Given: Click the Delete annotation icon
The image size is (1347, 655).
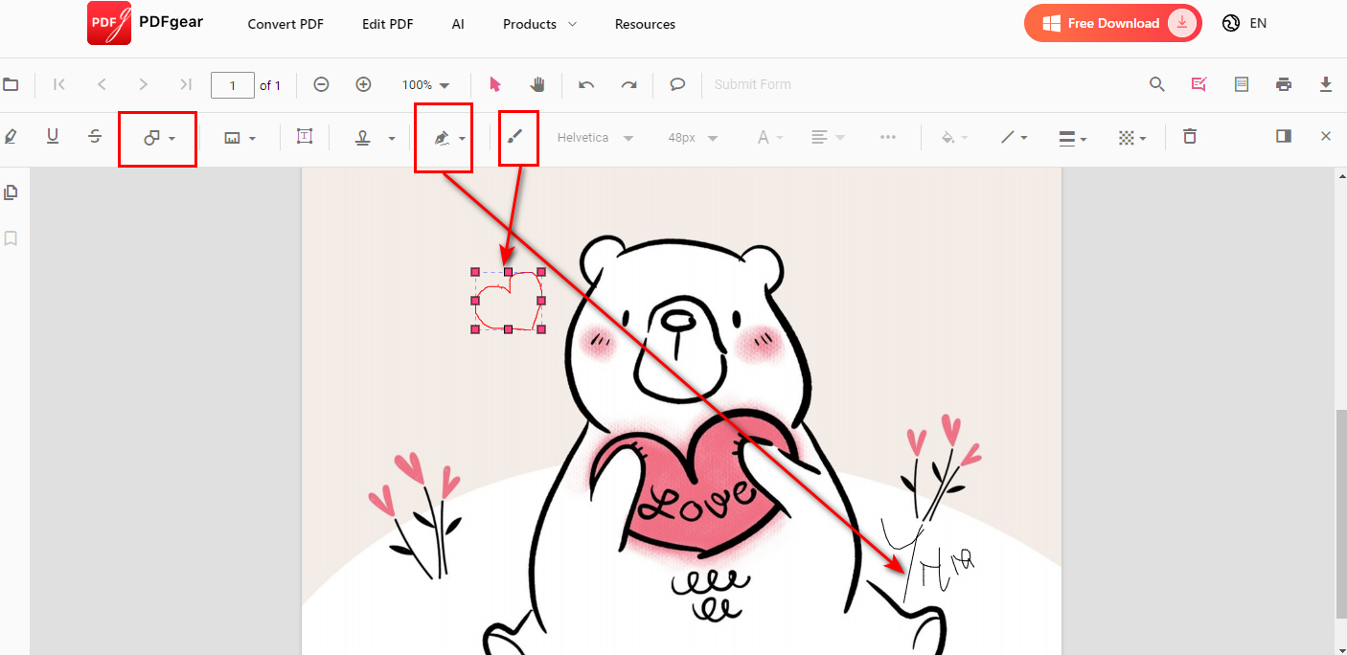Looking at the screenshot, I should (1189, 136).
